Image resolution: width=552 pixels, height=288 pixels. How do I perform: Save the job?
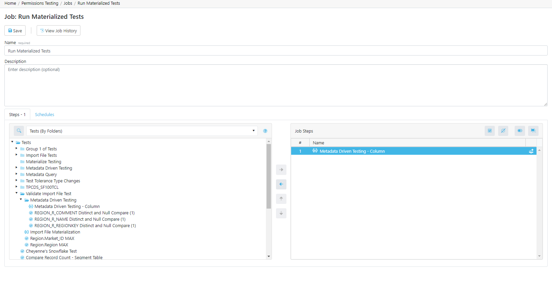coord(15,31)
